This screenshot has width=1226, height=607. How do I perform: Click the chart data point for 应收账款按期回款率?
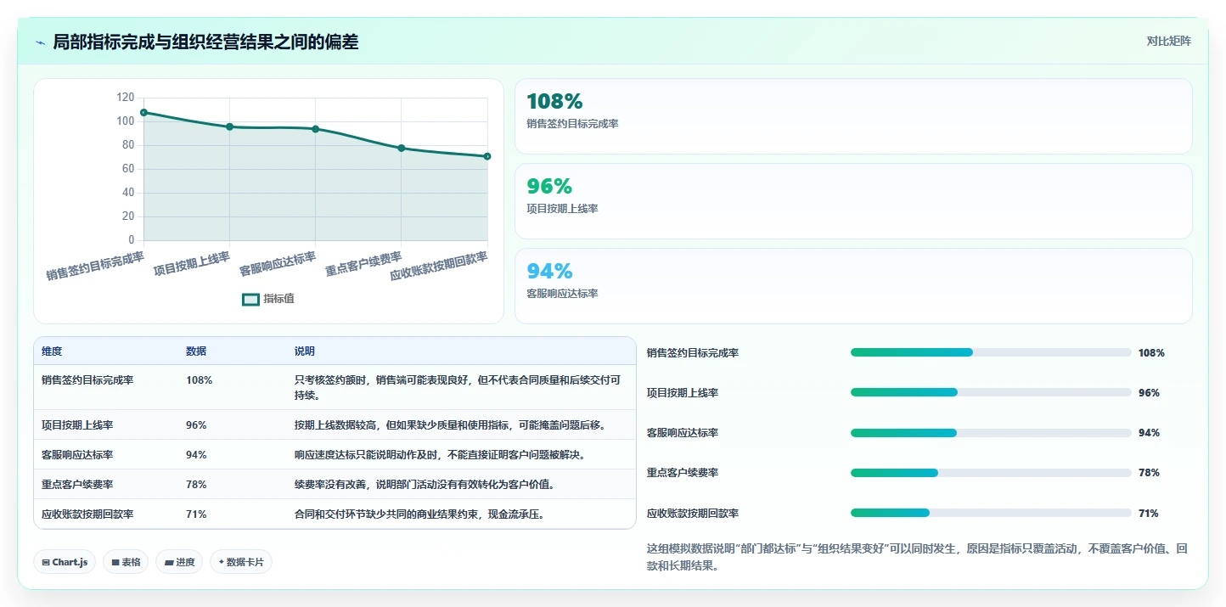(487, 156)
